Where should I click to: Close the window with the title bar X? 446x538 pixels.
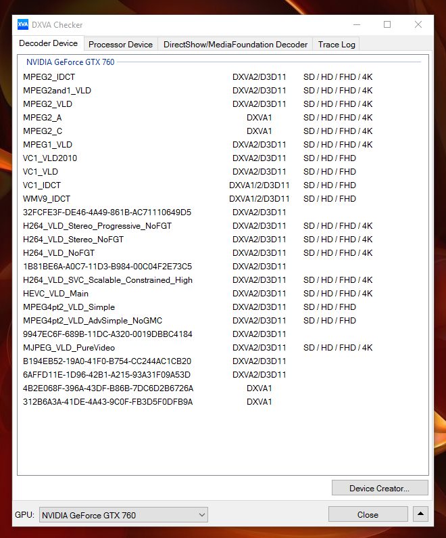(x=418, y=25)
